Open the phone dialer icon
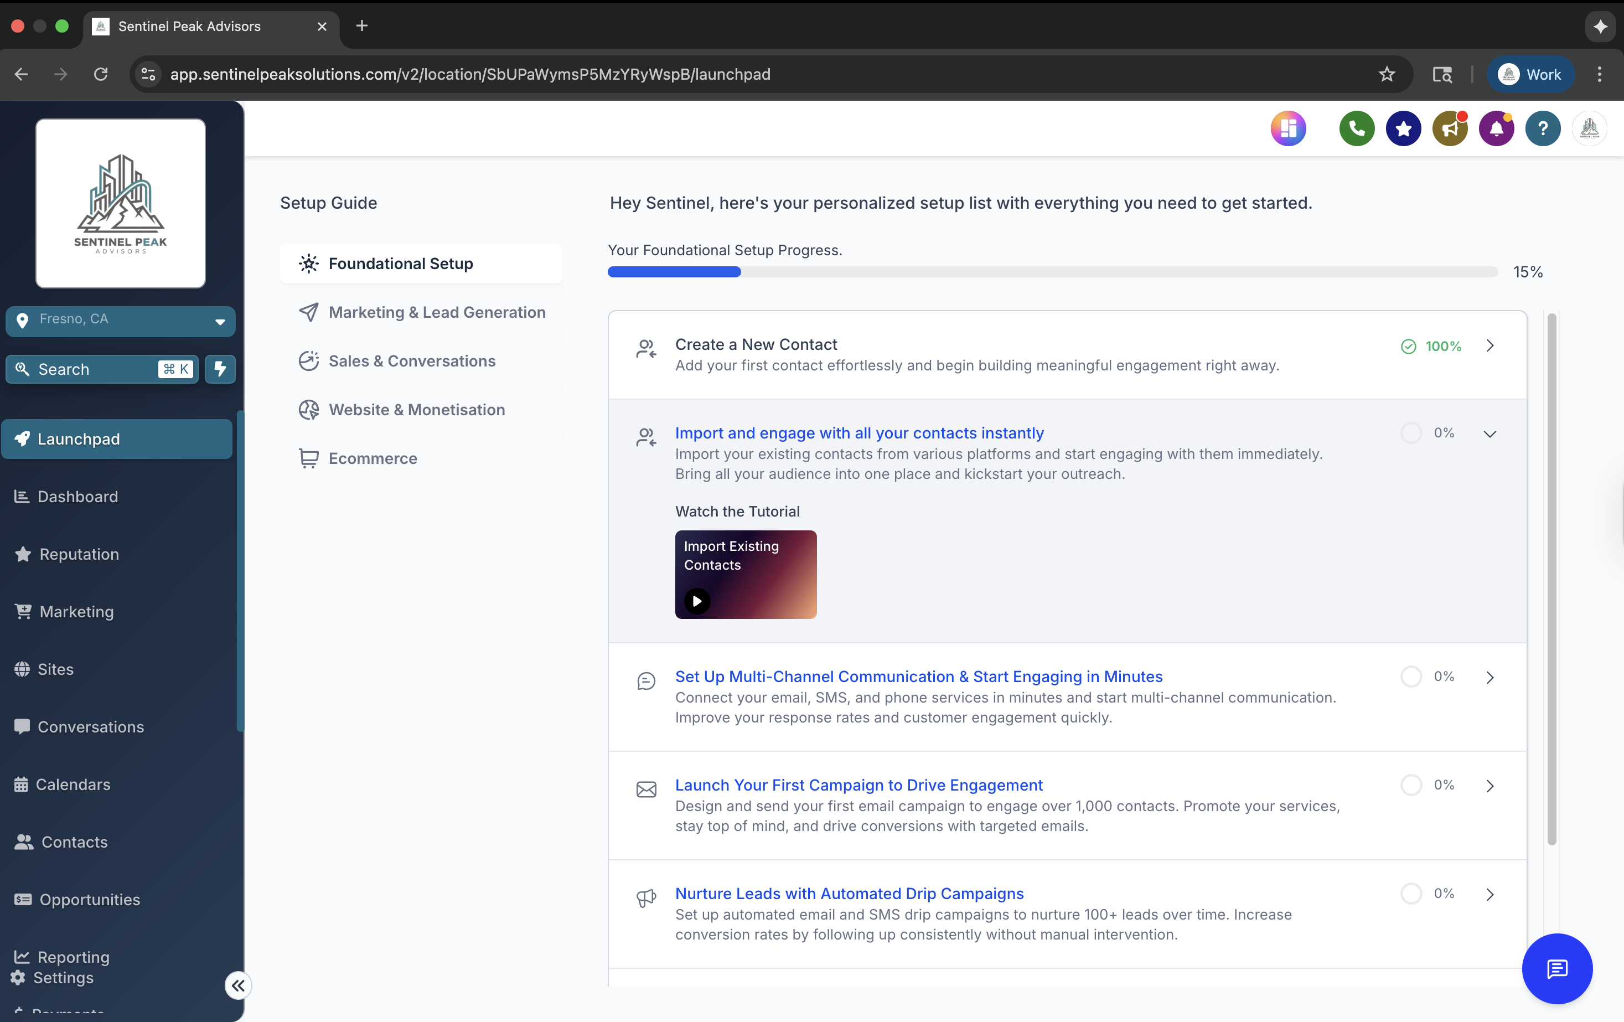Viewport: 1624px width, 1022px height. coord(1356,128)
